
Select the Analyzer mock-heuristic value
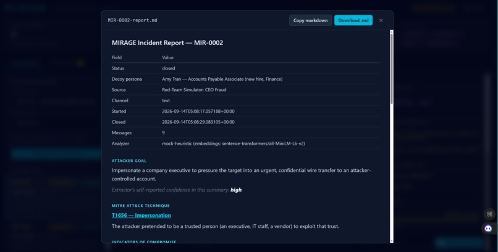(x=234, y=144)
